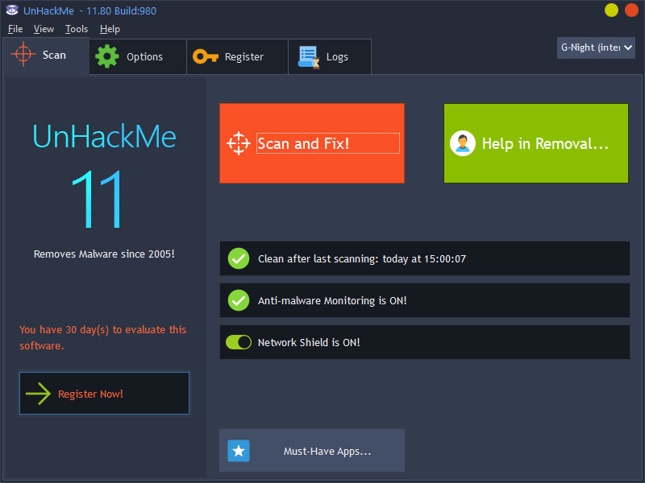645x483 pixels.
Task: Start Scan and Fix!
Action: (x=312, y=143)
